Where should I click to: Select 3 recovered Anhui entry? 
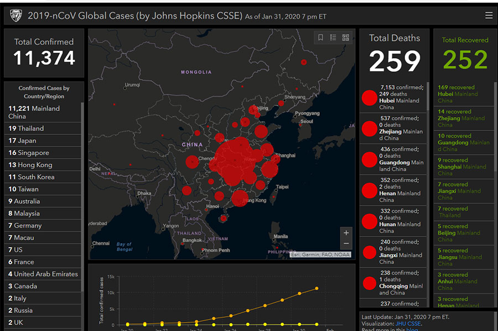coord(464,281)
